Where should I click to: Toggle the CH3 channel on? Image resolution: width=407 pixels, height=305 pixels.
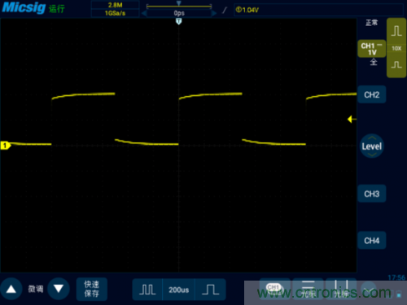point(372,194)
